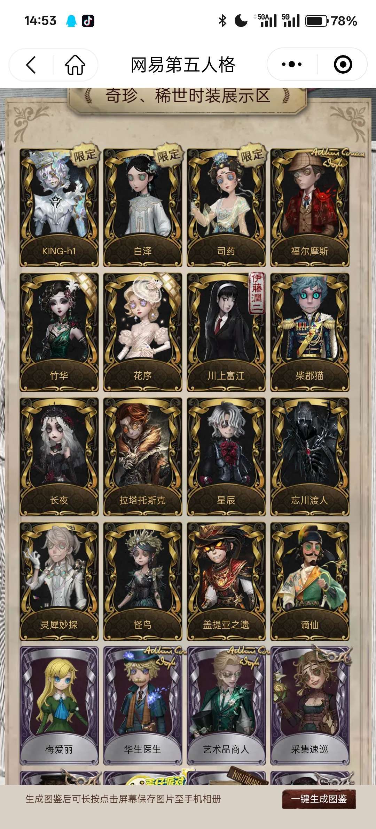Open the TikTok notification icon in status bar
This screenshot has width=376, height=829.
88,21
